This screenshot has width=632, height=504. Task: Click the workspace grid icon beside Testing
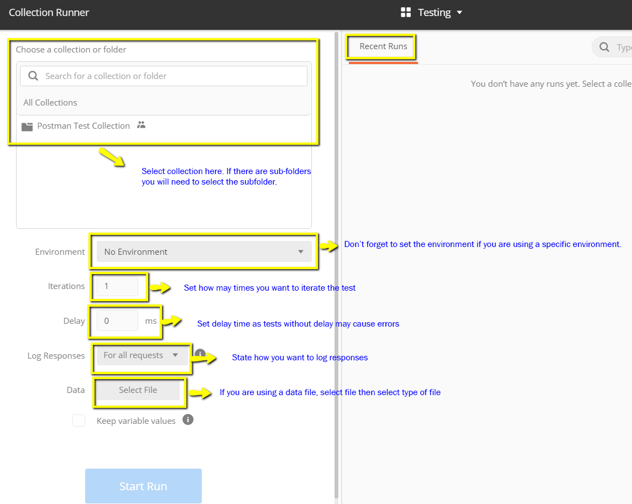click(405, 13)
